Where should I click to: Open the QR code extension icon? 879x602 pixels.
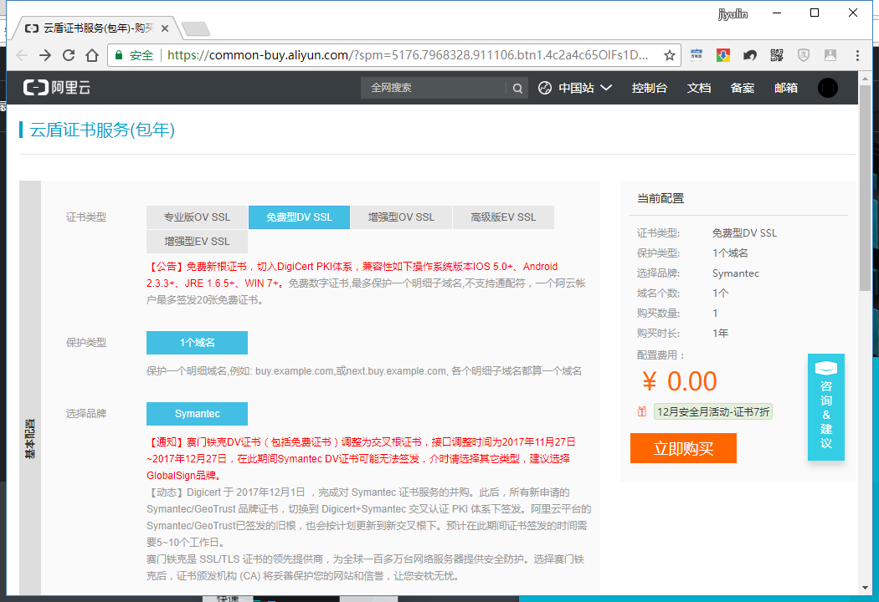[x=776, y=55]
